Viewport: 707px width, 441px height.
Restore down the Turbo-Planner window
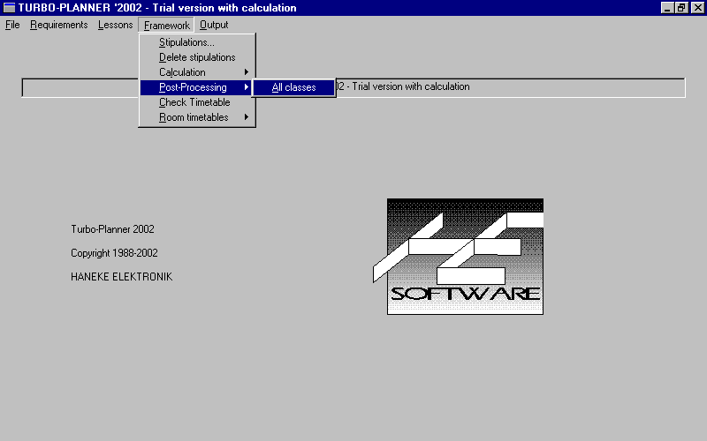click(681, 8)
